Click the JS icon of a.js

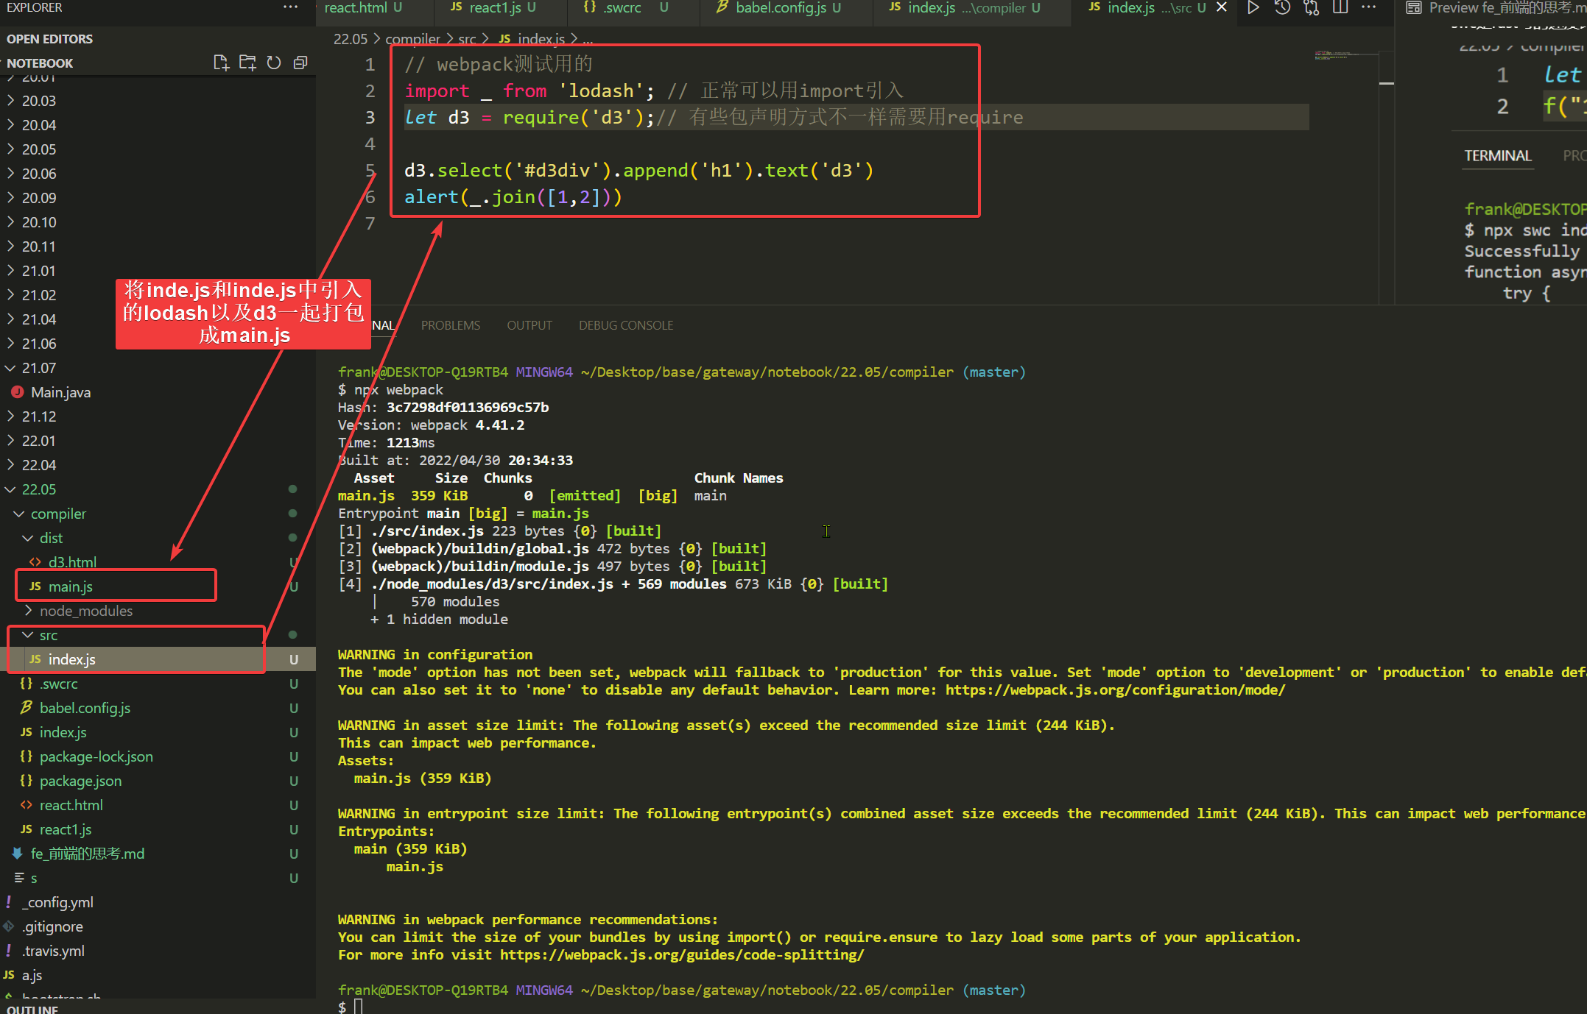[x=9, y=975]
